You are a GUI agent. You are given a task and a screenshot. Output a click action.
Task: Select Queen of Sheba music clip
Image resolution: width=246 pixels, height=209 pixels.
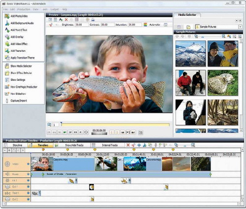click(121, 174)
